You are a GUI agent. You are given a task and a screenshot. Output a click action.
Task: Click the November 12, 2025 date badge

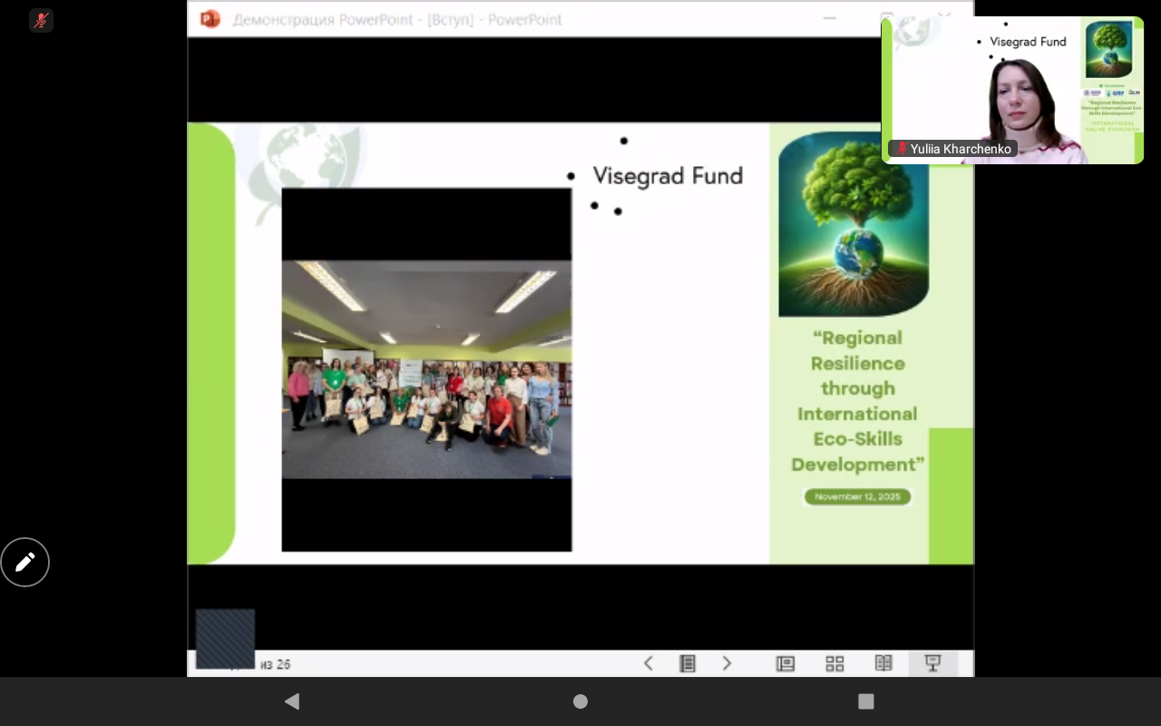(x=857, y=496)
